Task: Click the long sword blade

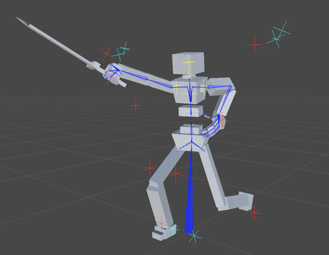Action: tap(54, 41)
